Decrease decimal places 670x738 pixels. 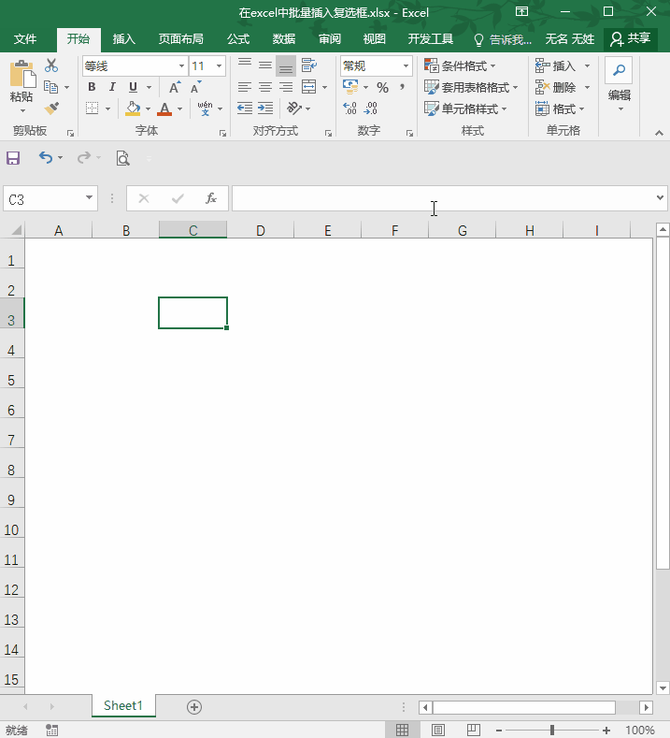point(370,109)
